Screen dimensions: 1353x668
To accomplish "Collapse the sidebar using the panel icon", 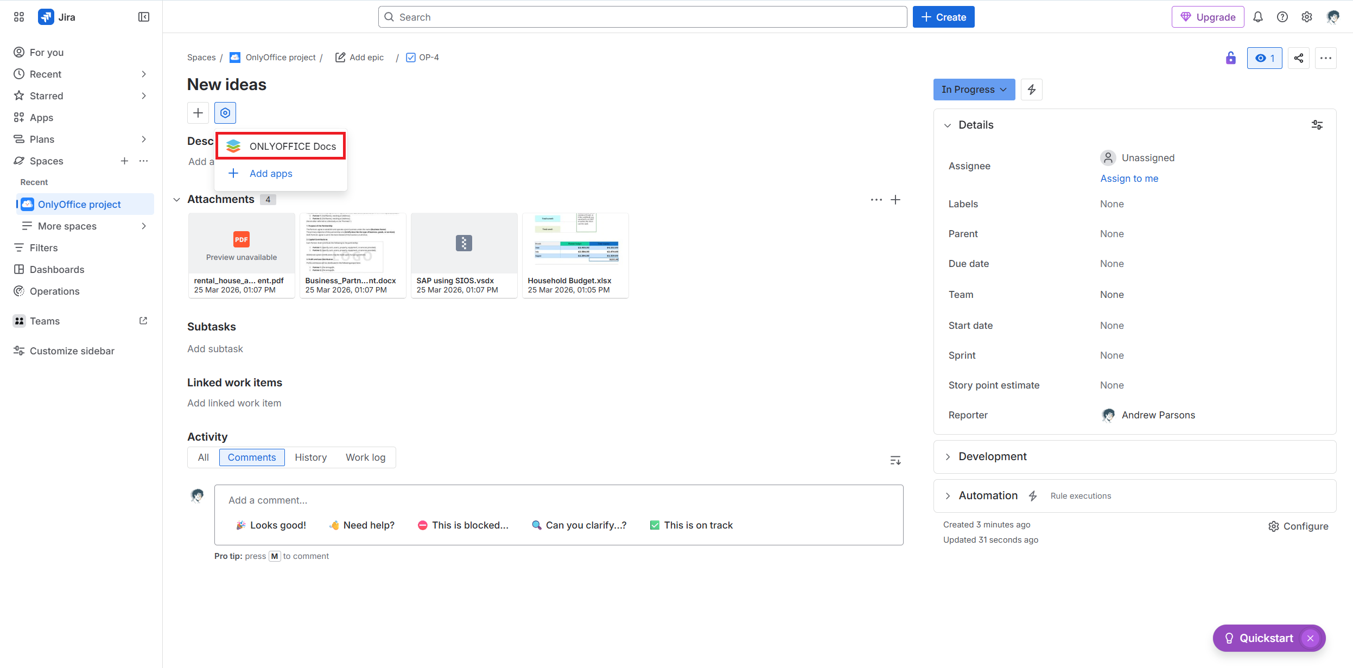I will (x=143, y=16).
